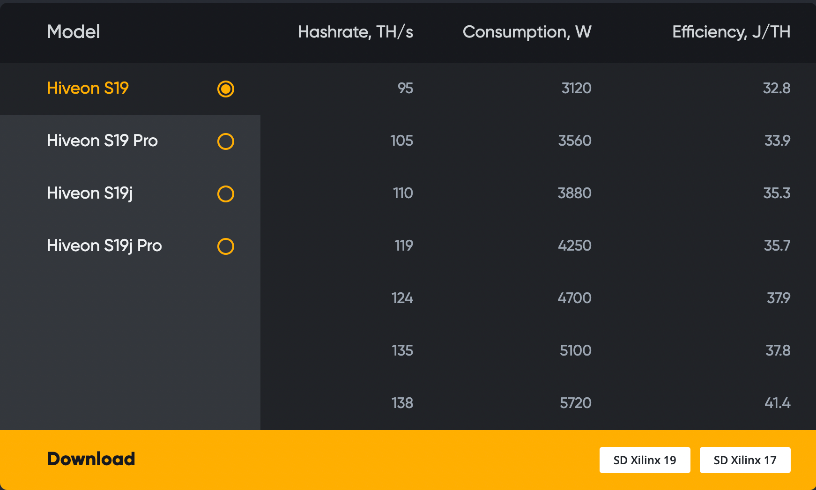Click the Model column header
This screenshot has width=816, height=490.
[x=74, y=32]
